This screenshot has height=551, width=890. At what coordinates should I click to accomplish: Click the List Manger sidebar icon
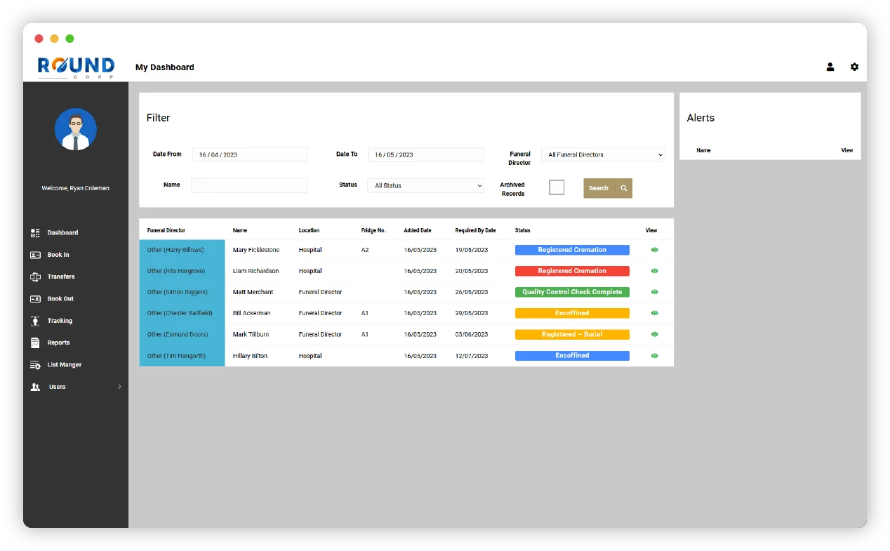(x=35, y=365)
